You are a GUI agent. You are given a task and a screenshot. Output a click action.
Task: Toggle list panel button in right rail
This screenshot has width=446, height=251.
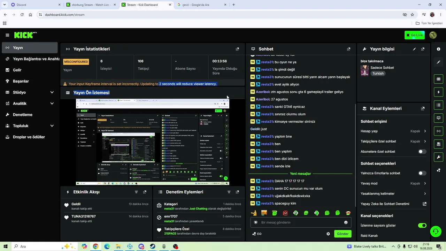click(x=438, y=105)
